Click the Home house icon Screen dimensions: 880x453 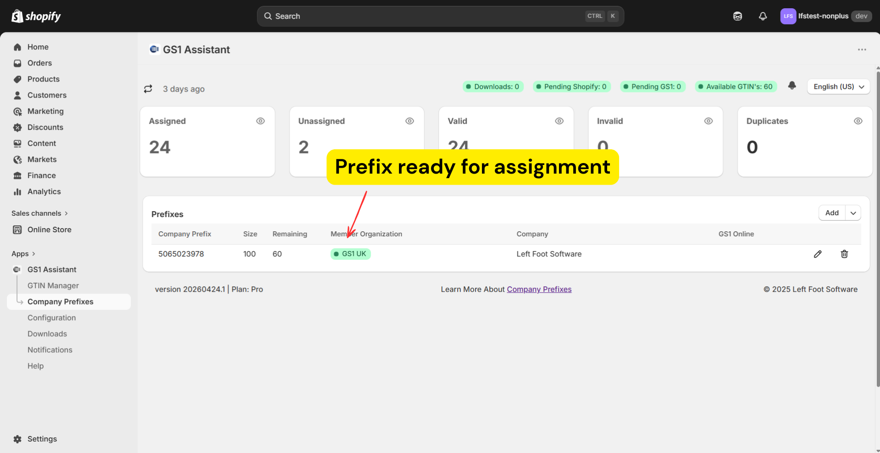tap(17, 47)
